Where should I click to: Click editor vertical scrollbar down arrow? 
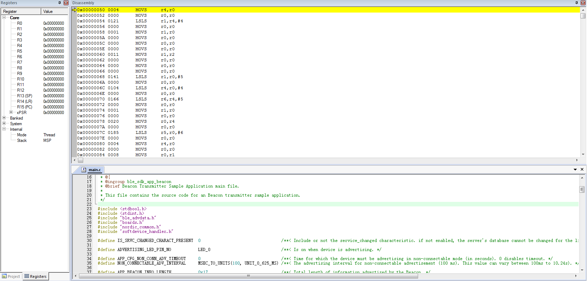[x=582, y=270]
